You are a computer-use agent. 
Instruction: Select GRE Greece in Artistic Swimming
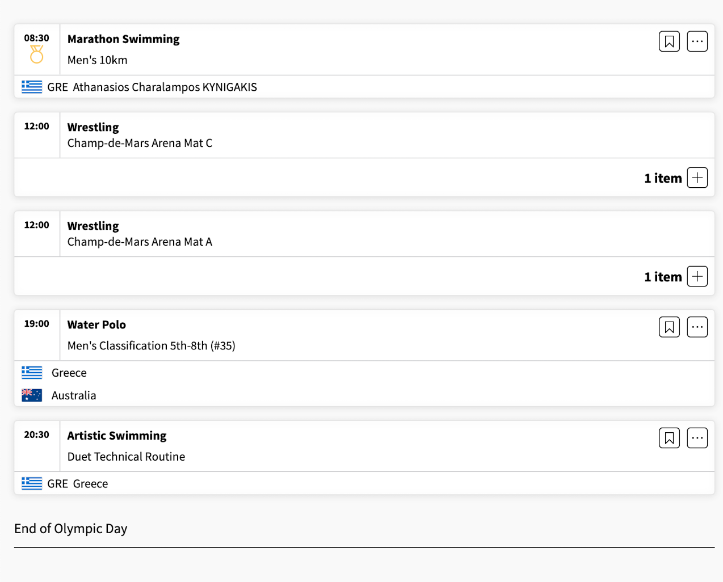pos(78,484)
